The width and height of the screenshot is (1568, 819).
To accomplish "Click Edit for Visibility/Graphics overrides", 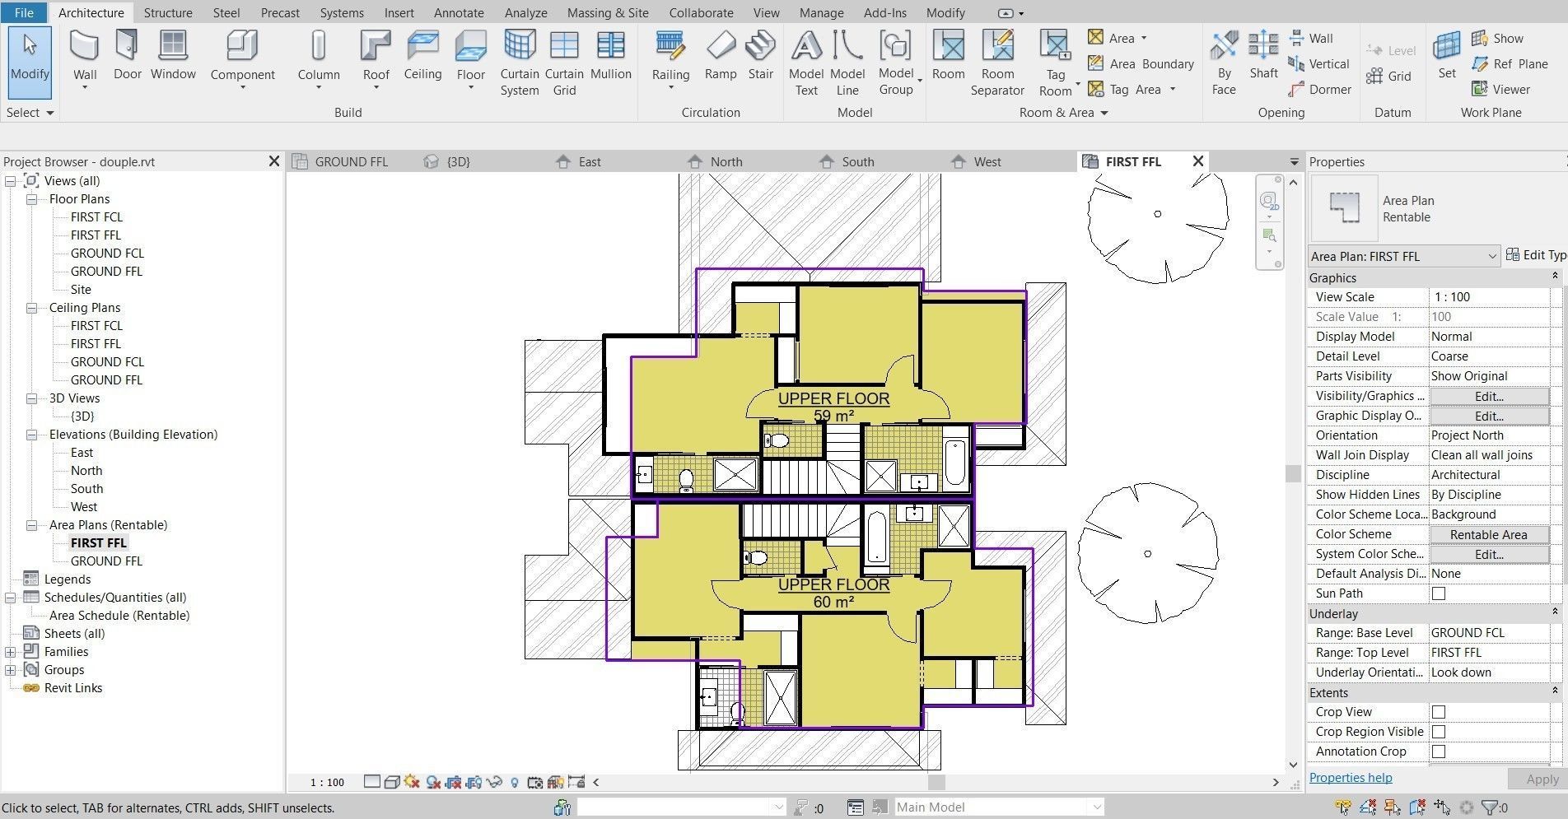I will (1489, 396).
